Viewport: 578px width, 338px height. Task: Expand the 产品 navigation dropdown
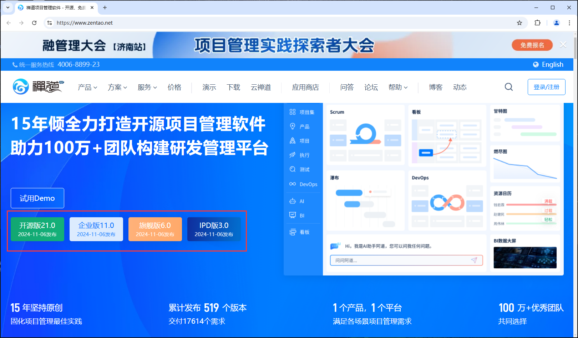pos(87,87)
